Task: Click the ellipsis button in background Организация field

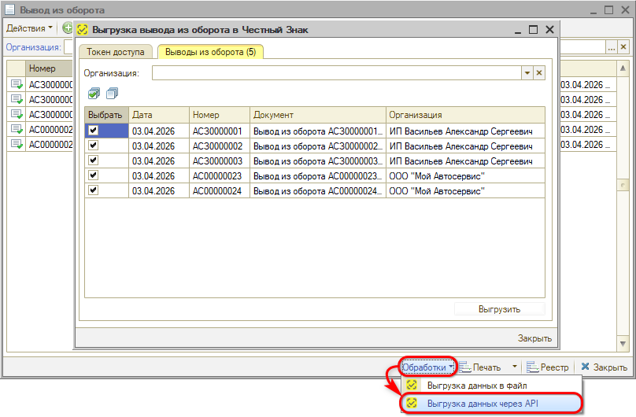Action: point(612,47)
